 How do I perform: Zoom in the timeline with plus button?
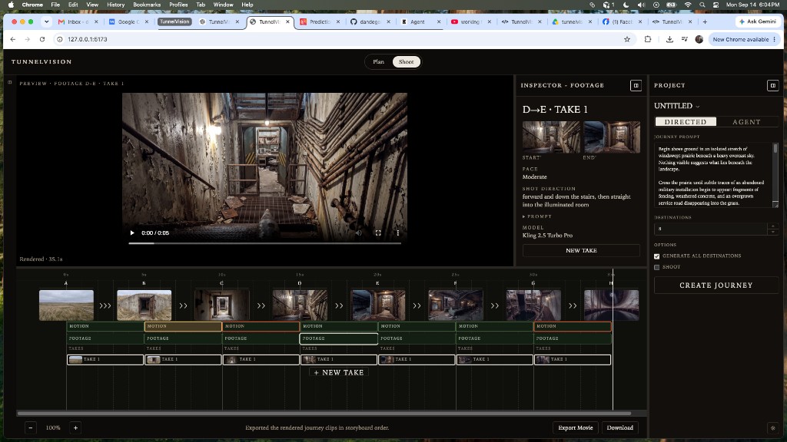pyautogui.click(x=76, y=427)
